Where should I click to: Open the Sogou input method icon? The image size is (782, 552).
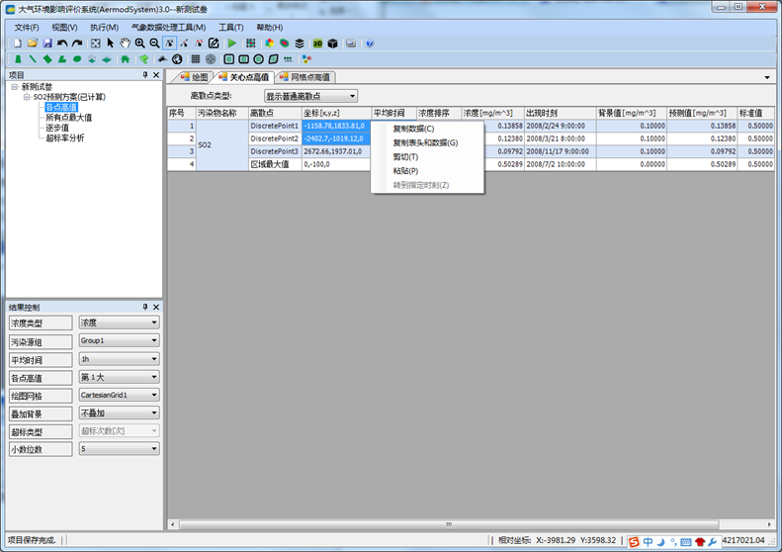pyautogui.click(x=634, y=541)
